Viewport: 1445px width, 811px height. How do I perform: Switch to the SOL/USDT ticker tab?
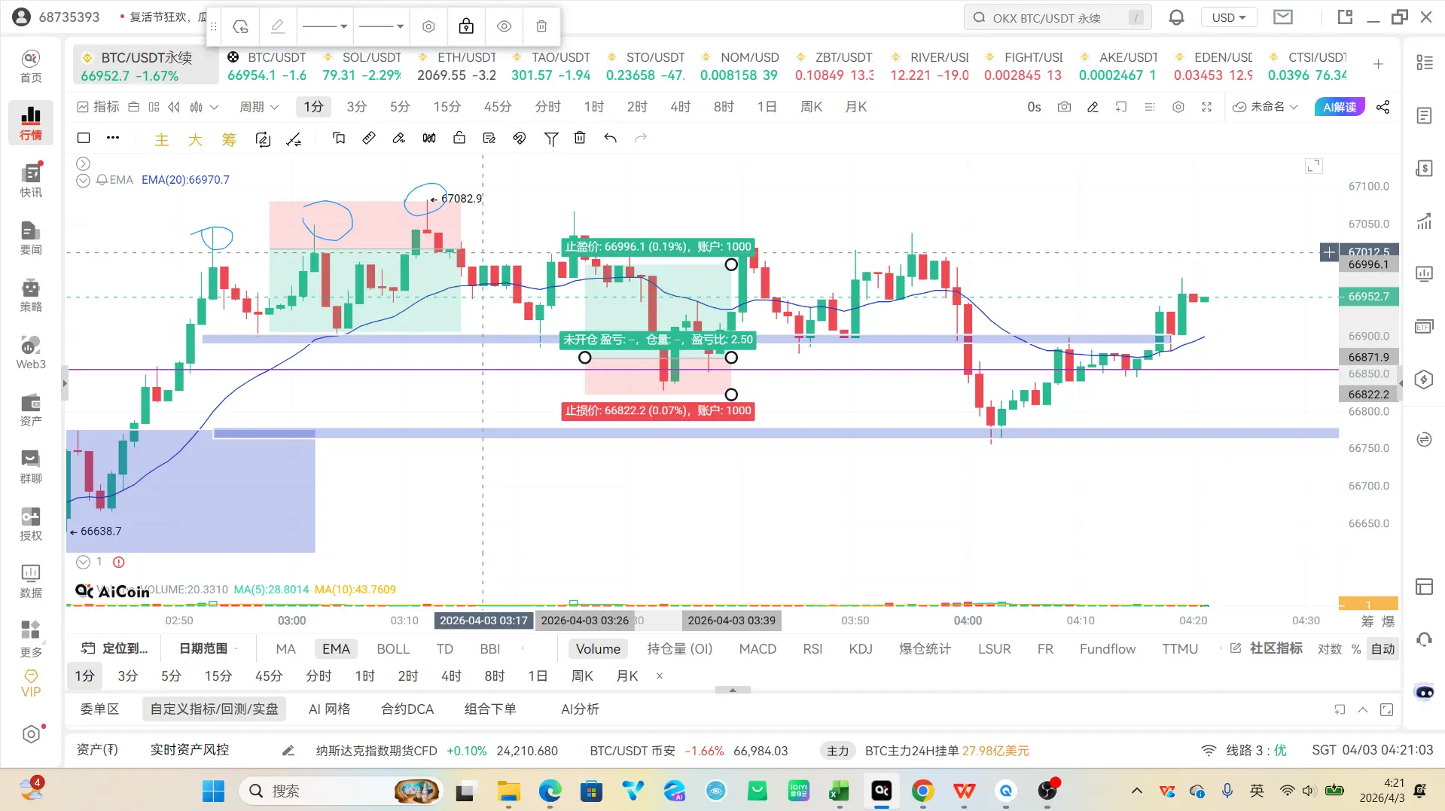361,66
